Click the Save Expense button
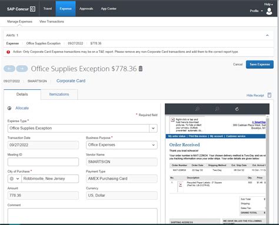The width and height of the screenshot is (279, 225). [260, 65]
